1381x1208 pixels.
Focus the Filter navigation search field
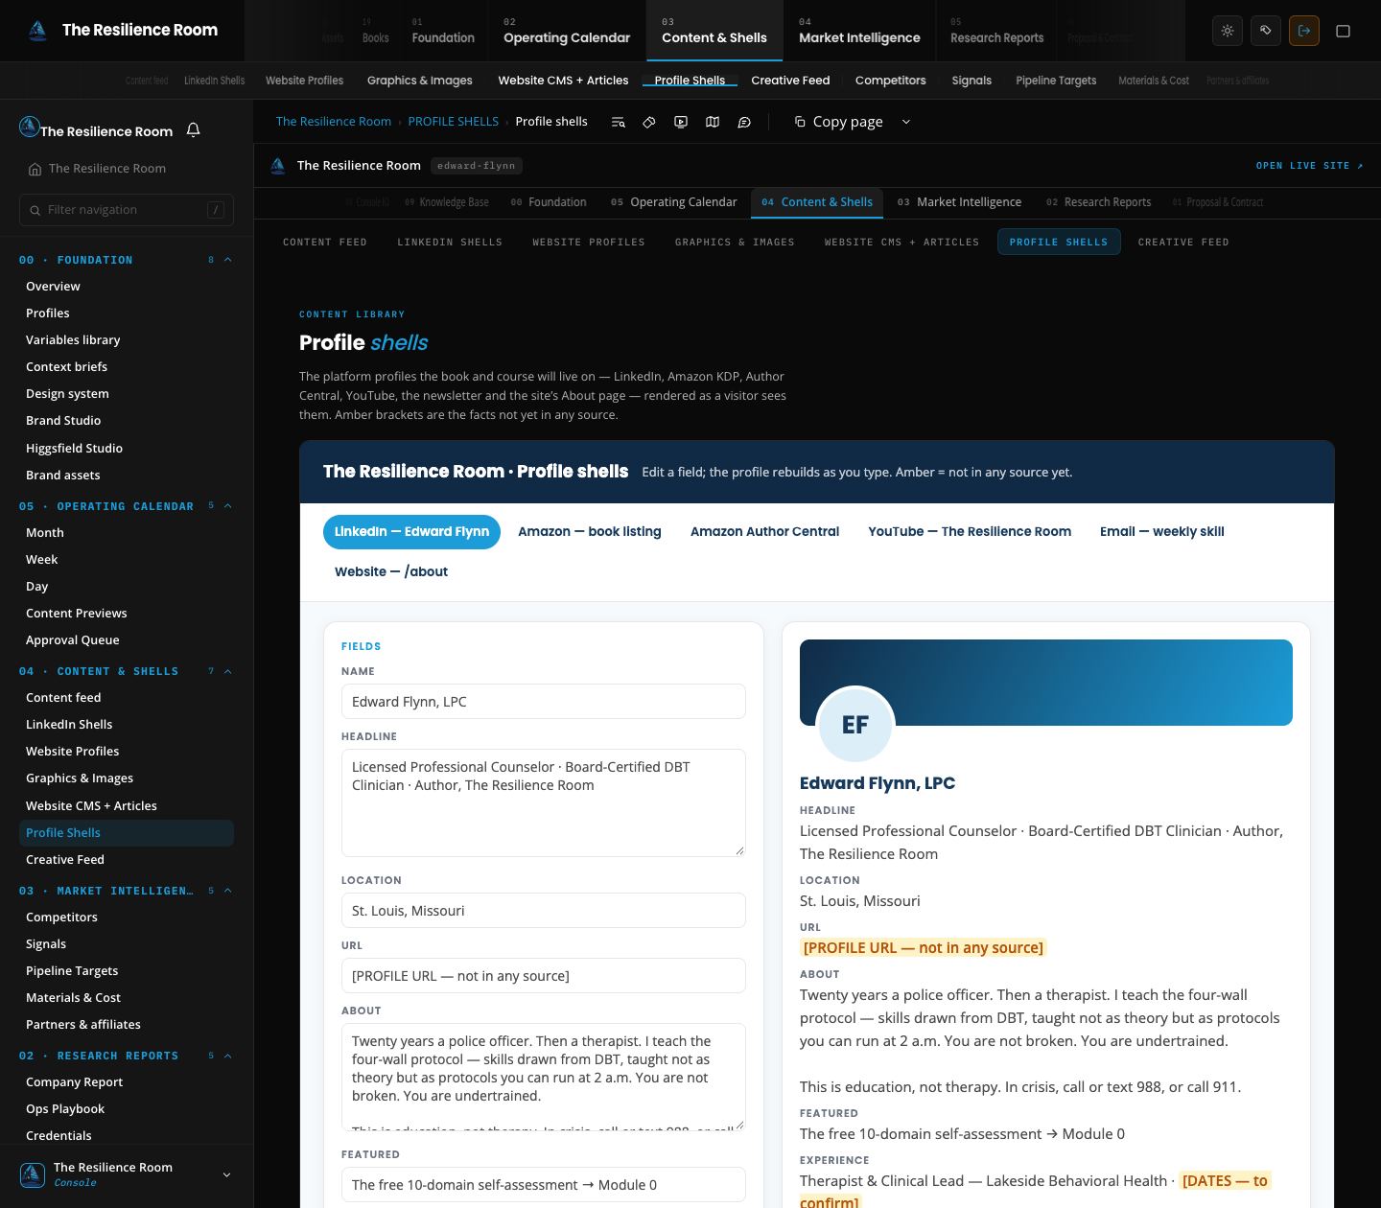pyautogui.click(x=127, y=210)
